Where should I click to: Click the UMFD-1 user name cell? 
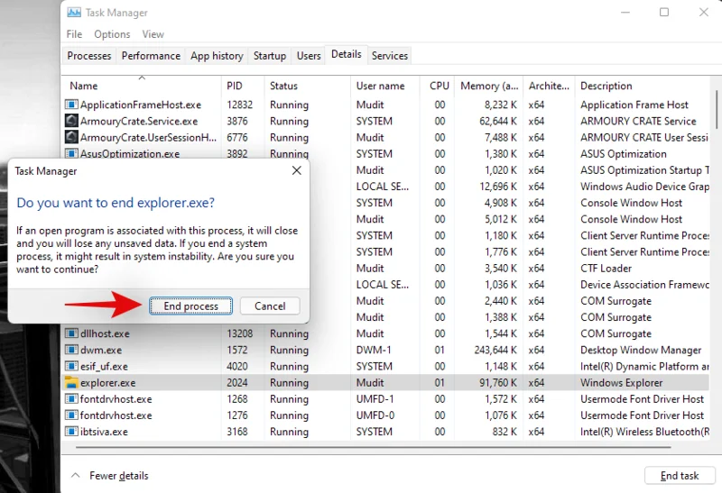pyautogui.click(x=375, y=399)
